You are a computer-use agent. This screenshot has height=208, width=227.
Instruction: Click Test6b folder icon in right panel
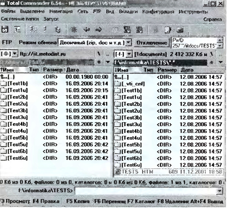[118, 158]
